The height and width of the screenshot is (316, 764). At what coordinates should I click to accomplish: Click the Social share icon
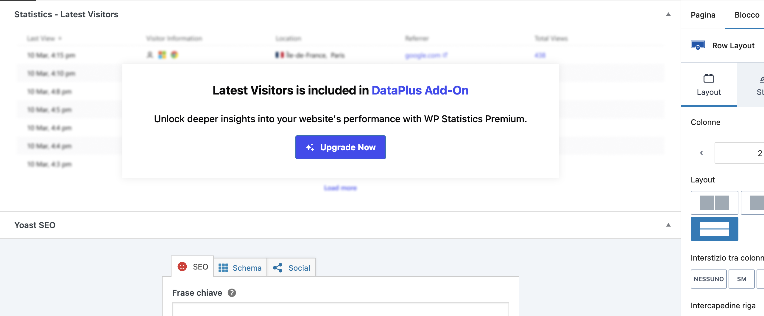pos(278,268)
